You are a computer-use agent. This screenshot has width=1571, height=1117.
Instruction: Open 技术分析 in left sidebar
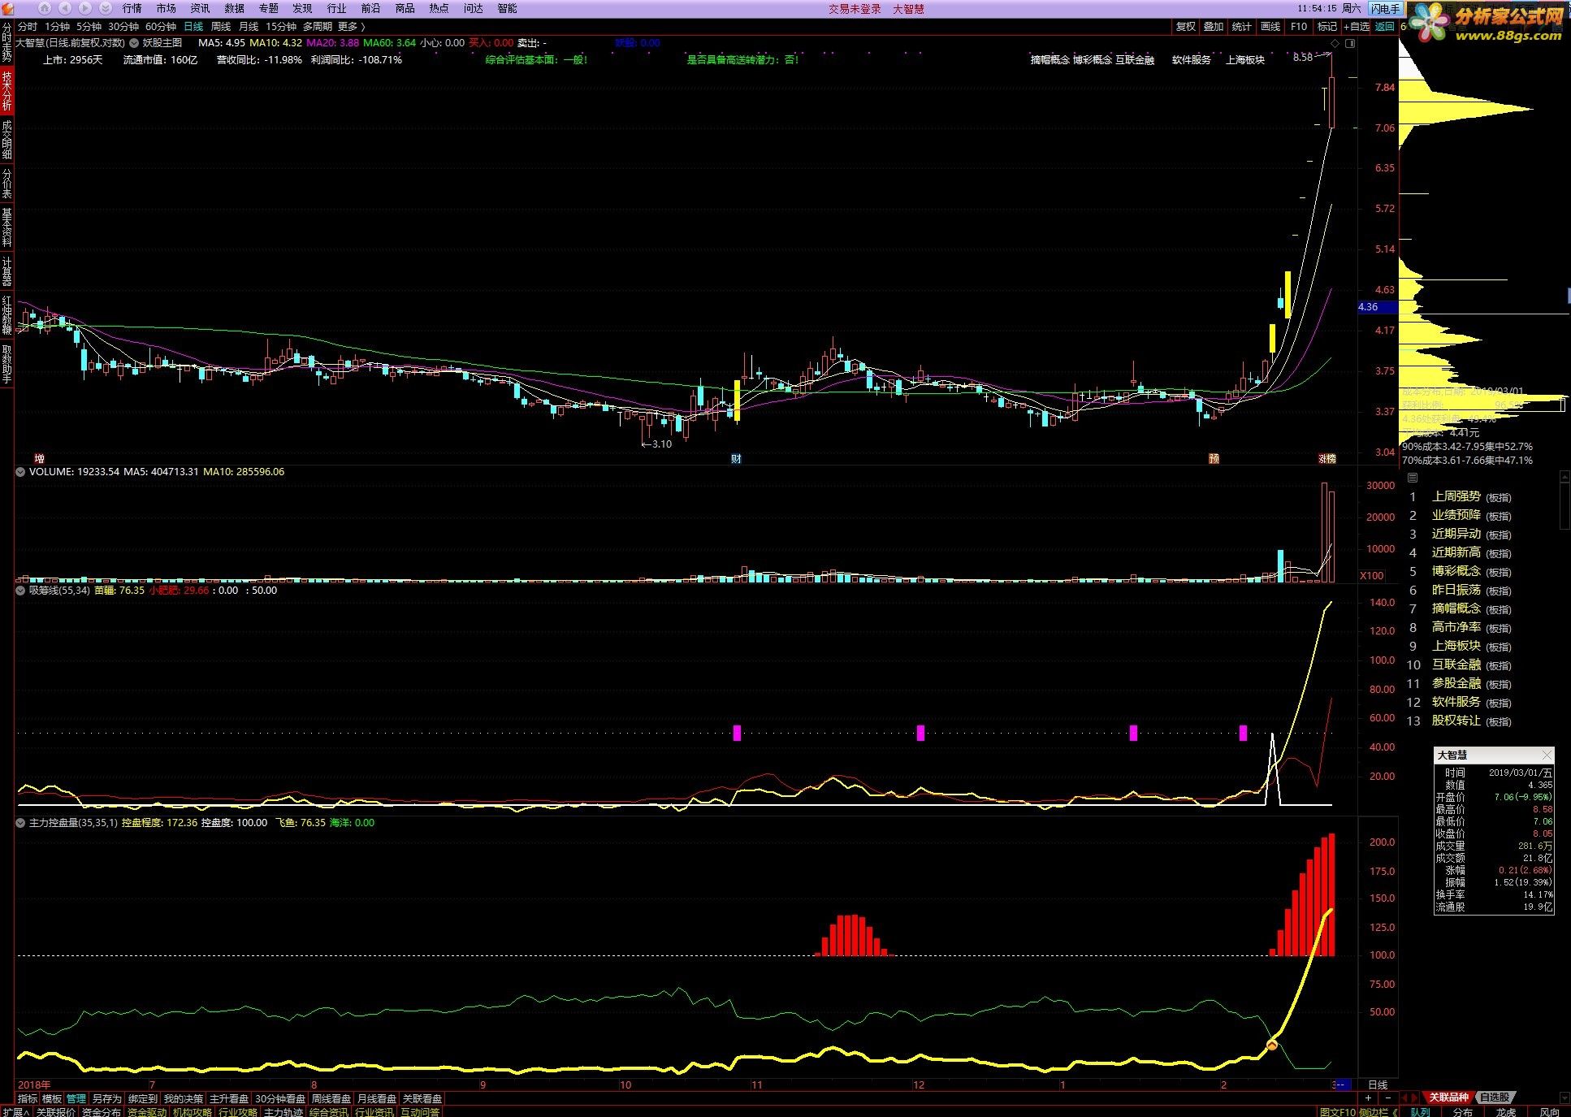(x=6, y=90)
